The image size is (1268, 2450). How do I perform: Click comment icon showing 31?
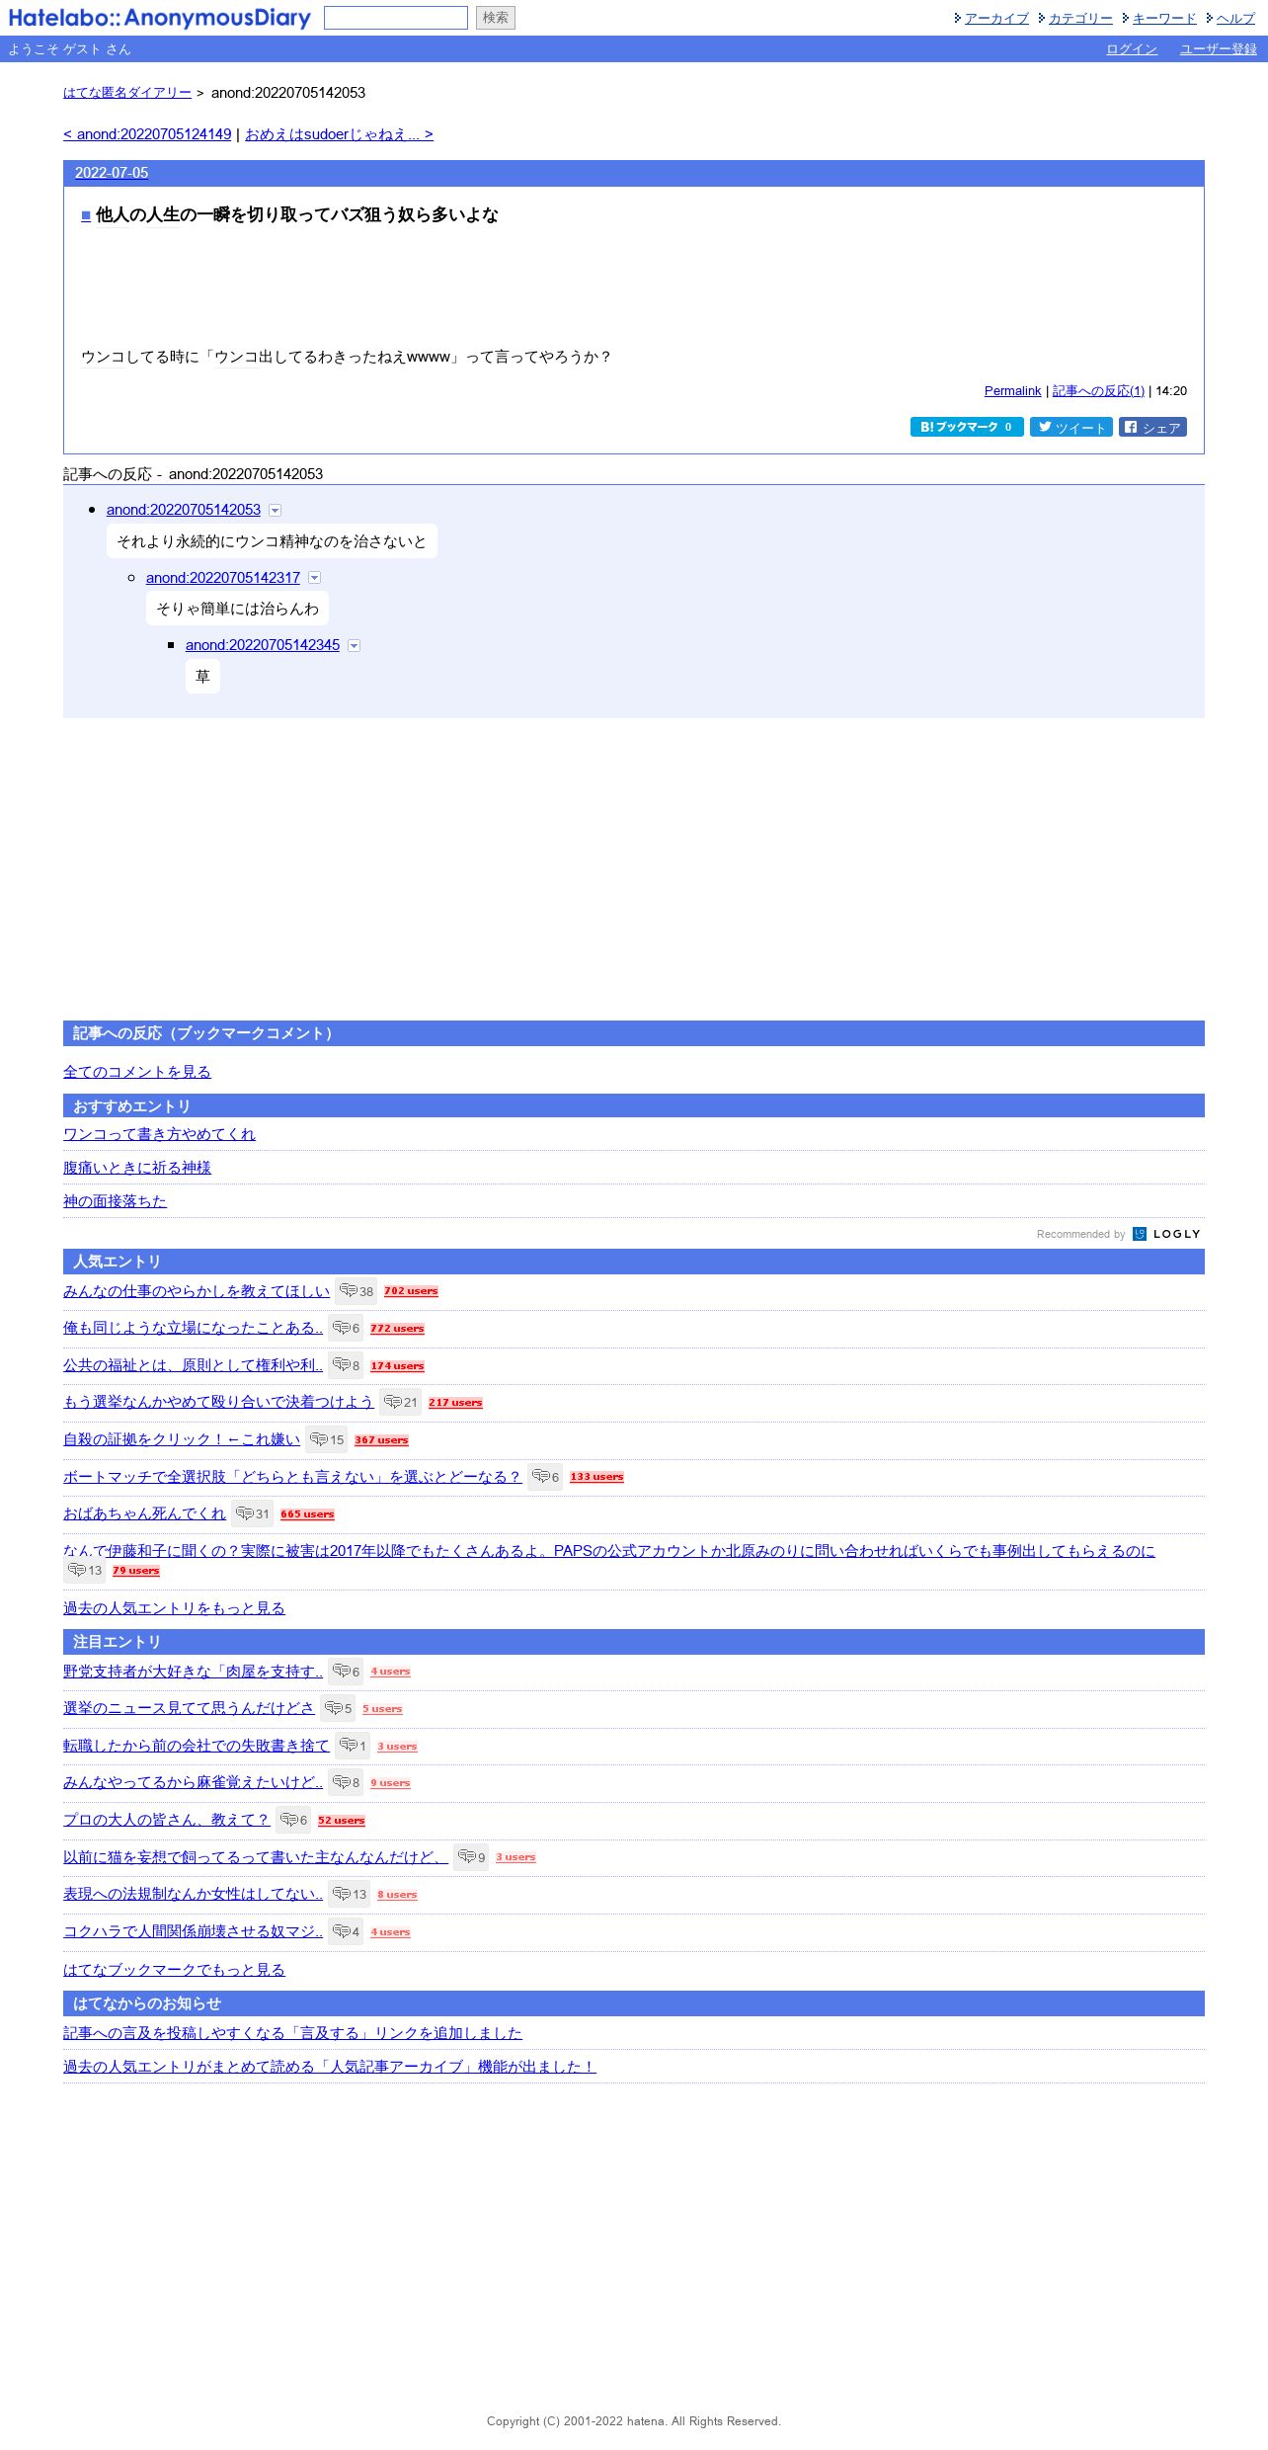253,1513
